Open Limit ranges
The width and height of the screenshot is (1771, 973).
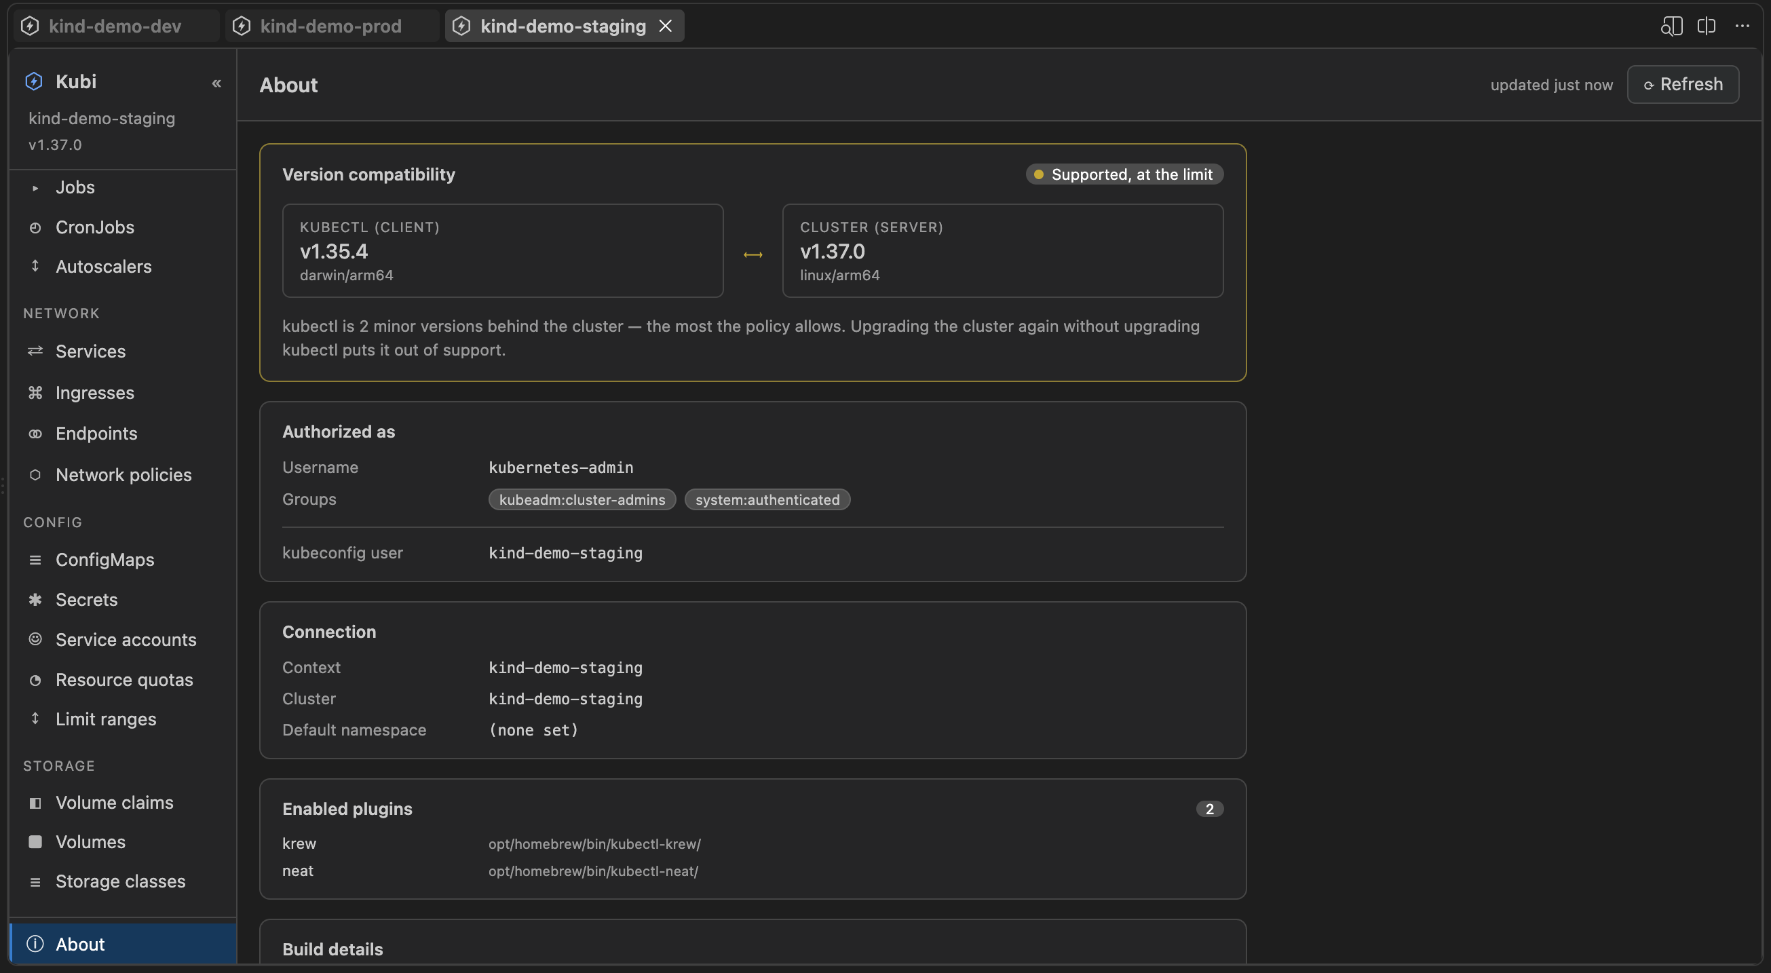click(123, 719)
